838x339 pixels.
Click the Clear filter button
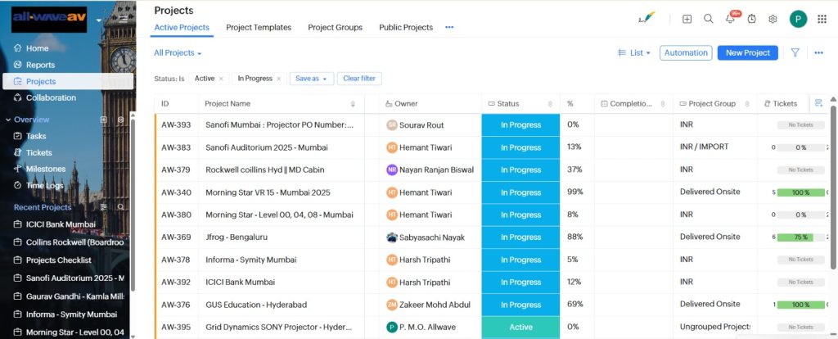coord(359,78)
